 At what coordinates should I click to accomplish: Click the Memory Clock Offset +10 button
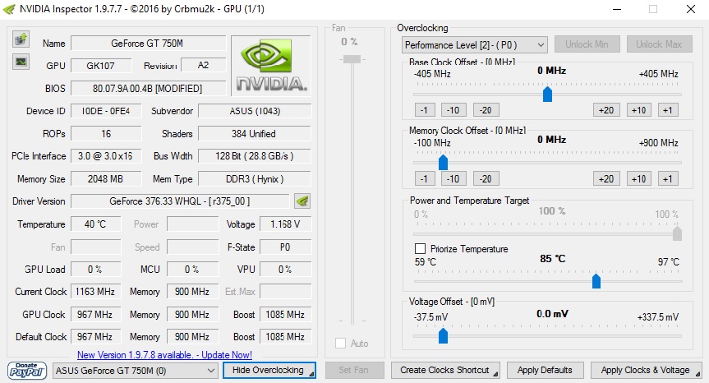click(638, 178)
